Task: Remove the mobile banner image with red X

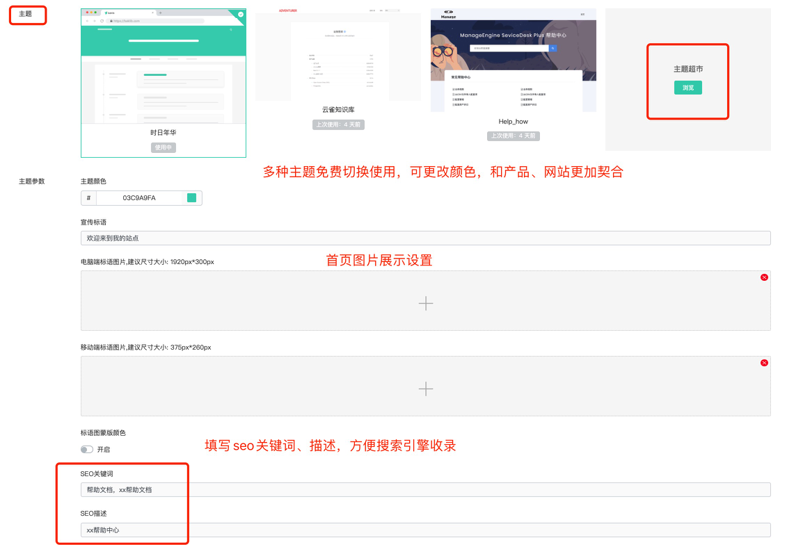Action: coord(764,363)
